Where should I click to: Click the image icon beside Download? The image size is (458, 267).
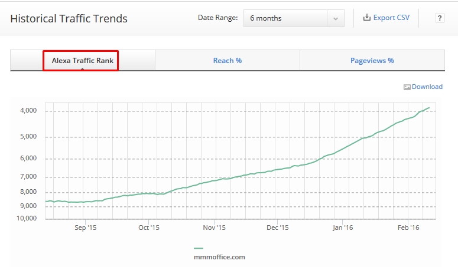click(x=407, y=87)
